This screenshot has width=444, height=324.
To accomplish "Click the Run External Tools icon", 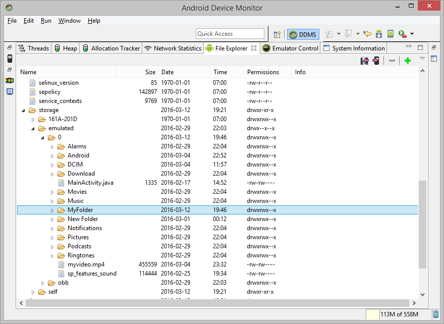I will coord(403,34).
